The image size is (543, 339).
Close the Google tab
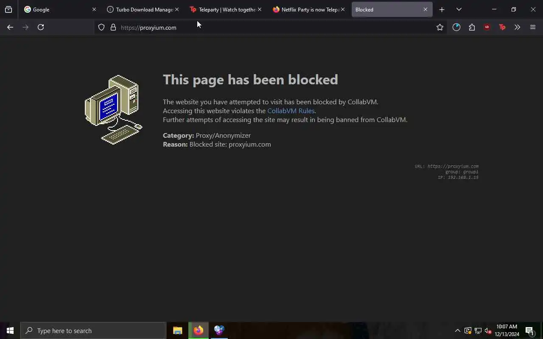click(94, 9)
